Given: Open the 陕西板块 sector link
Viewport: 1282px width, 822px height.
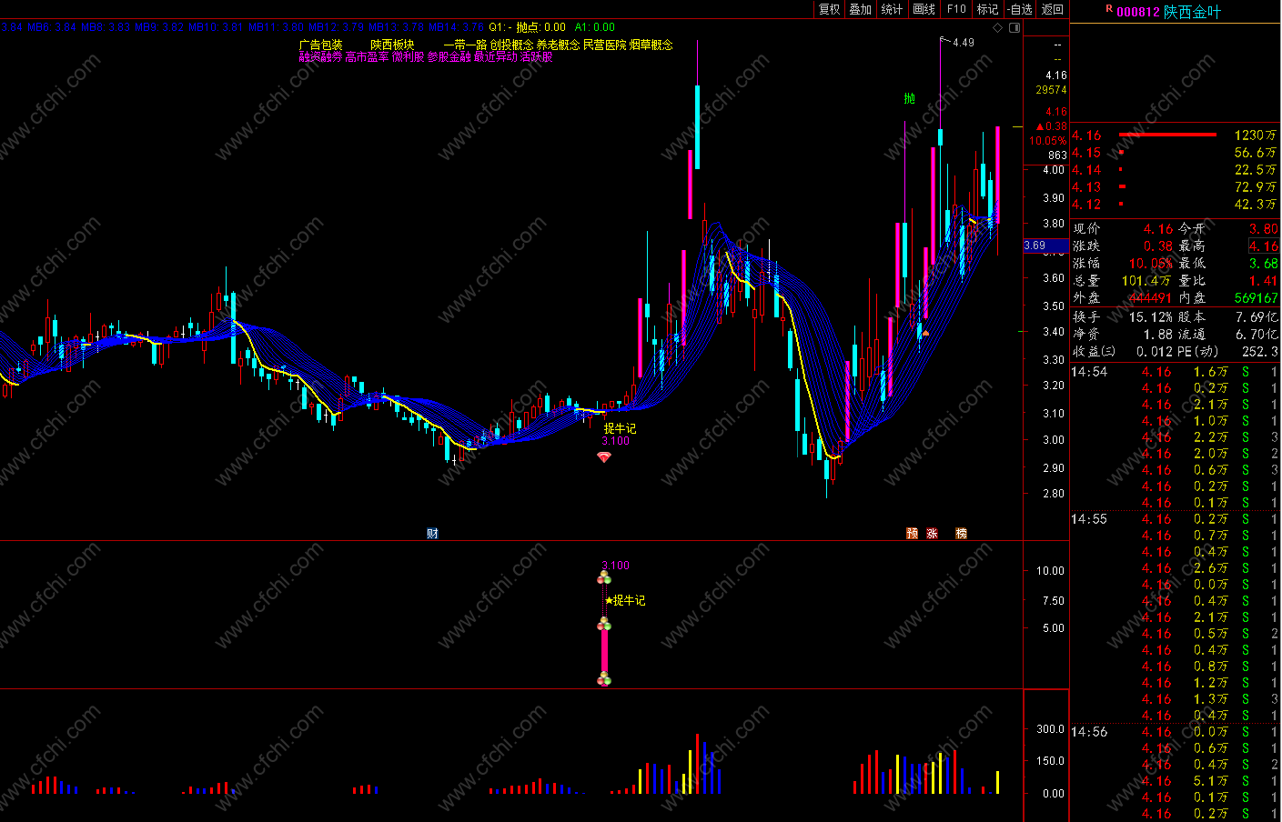Looking at the screenshot, I should point(392,45).
